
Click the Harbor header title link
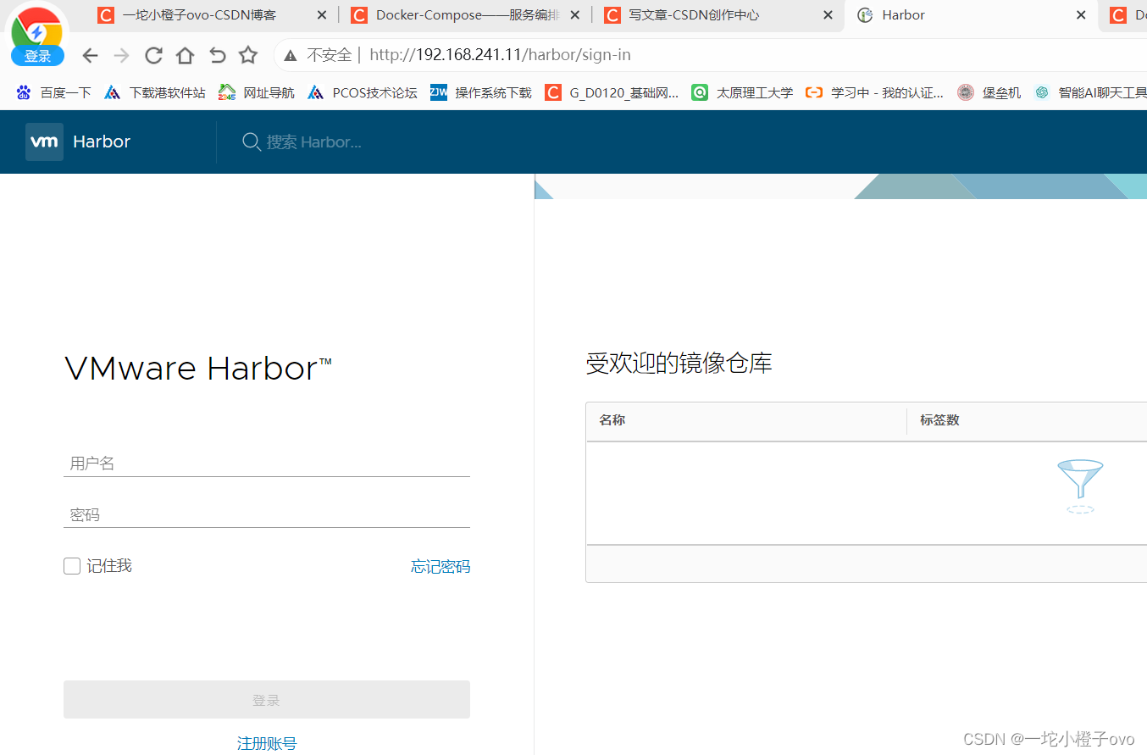pos(102,142)
